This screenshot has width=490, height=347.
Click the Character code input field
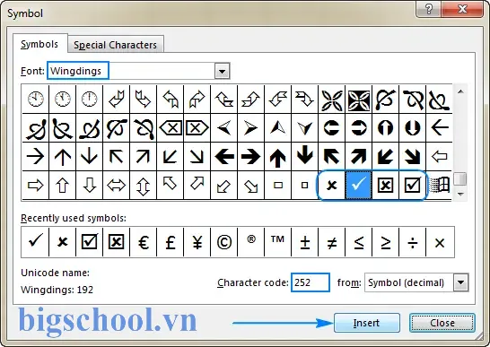[311, 282]
